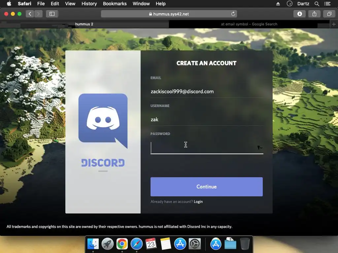Image resolution: width=338 pixels, height=253 pixels.
Task: Click the Username field containing zak
Action: pos(207,119)
